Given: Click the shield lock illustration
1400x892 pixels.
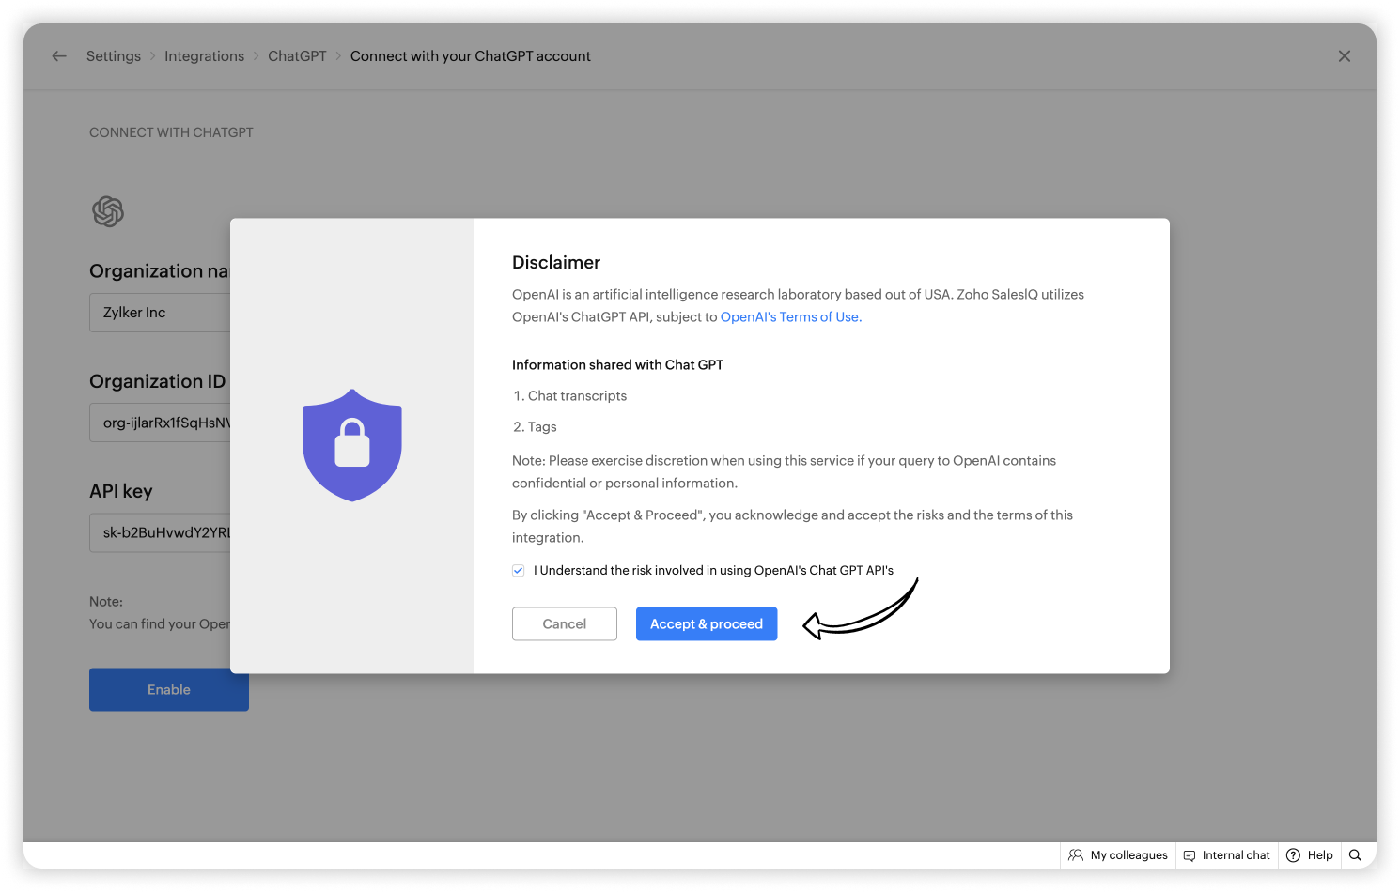Looking at the screenshot, I should pyautogui.click(x=352, y=445).
